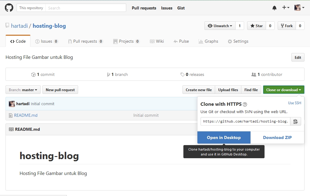Switch to the Settings tab
The width and height of the screenshot is (310, 196).
[x=238, y=41]
